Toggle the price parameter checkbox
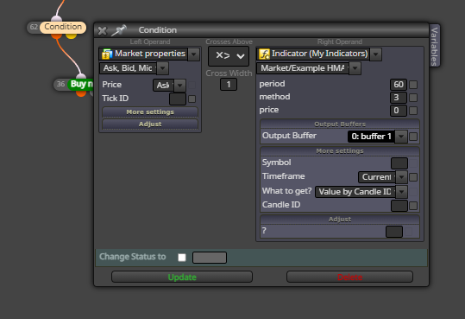465x319 pixels. (413, 111)
